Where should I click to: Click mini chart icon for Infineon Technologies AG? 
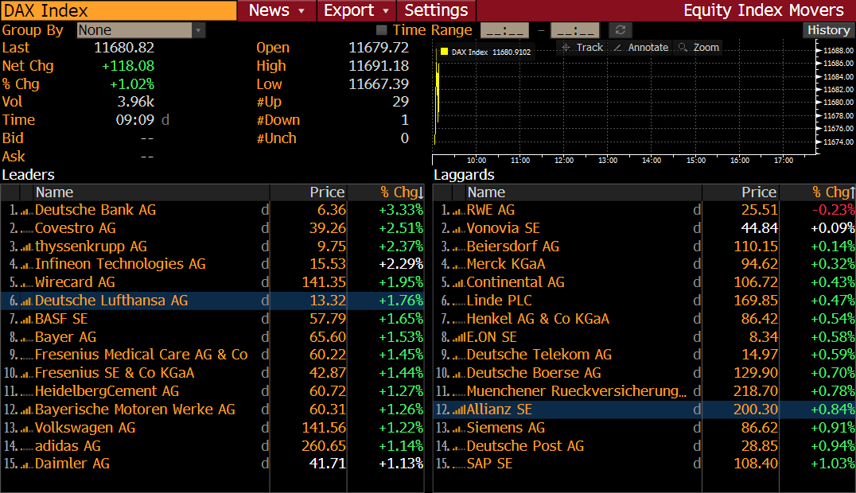pyautogui.click(x=27, y=265)
